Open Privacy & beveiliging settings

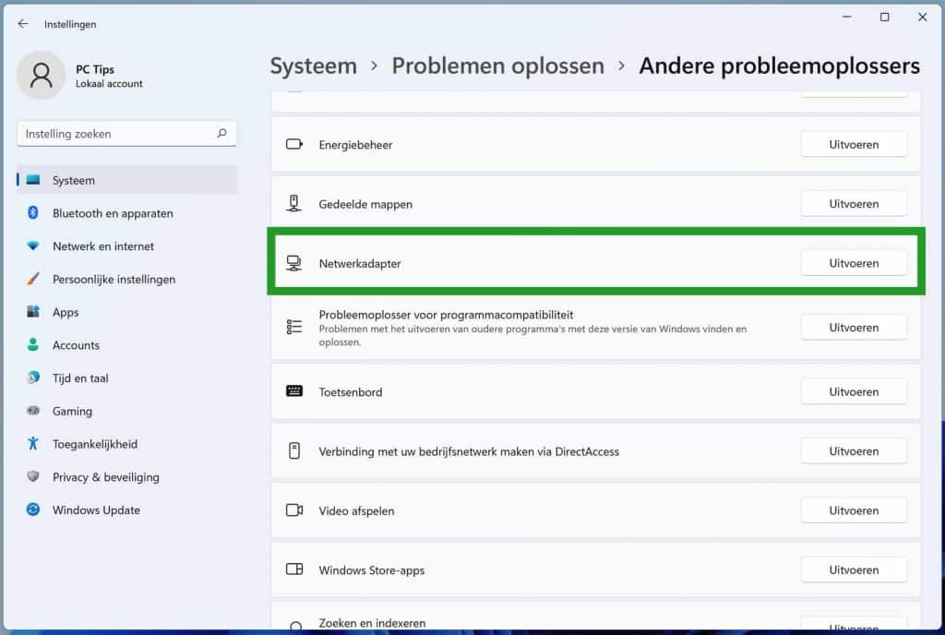[x=127, y=477]
